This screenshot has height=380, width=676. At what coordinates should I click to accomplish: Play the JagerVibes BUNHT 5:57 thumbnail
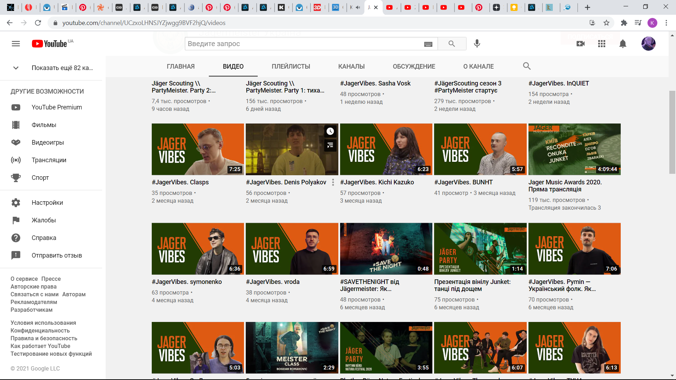(480, 149)
